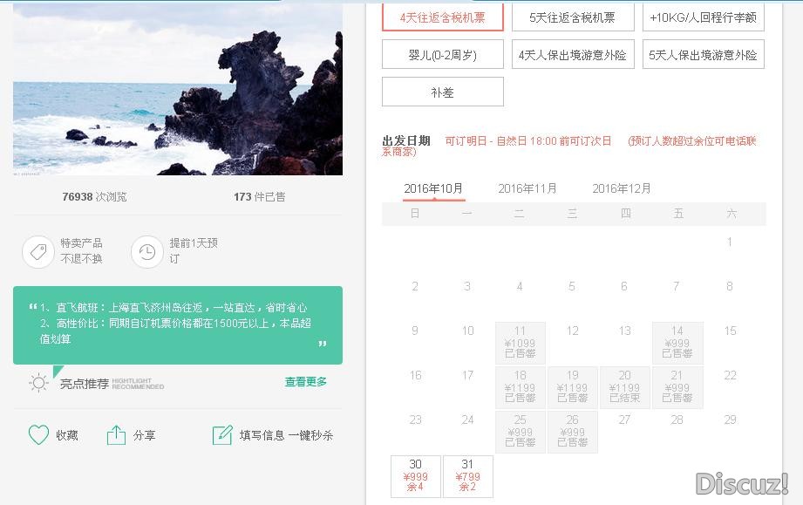This screenshot has width=803, height=505.
Task: Select 婴儿(0-2周岁) option
Action: coord(442,54)
